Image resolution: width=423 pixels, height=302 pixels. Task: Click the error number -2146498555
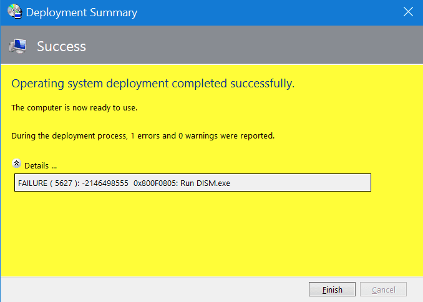point(104,183)
